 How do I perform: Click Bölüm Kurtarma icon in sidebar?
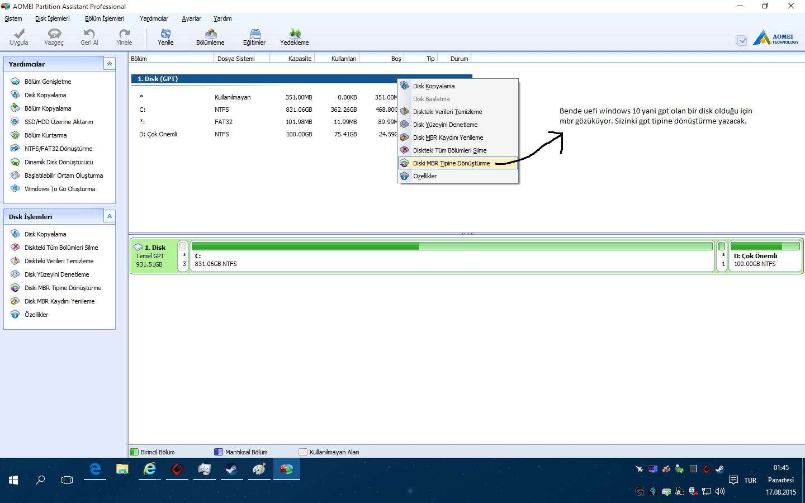(x=15, y=135)
